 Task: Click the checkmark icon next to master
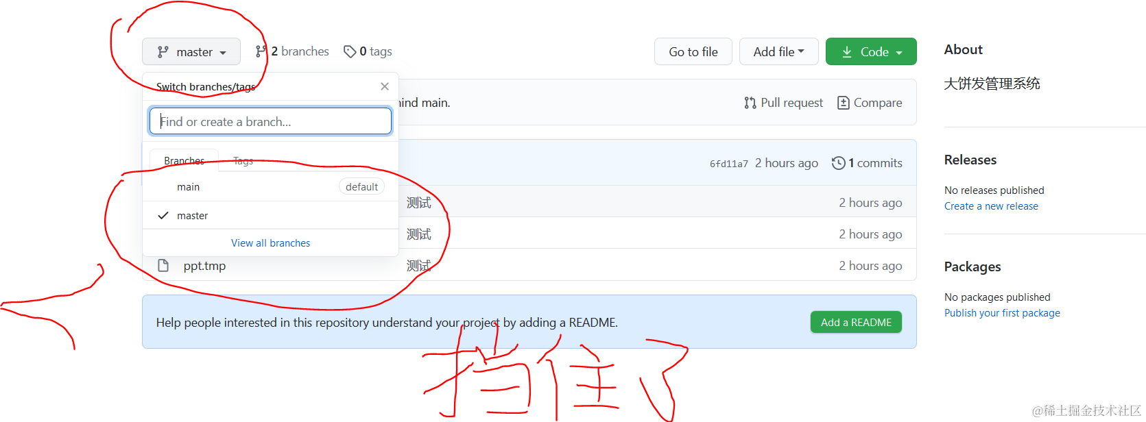(x=163, y=215)
